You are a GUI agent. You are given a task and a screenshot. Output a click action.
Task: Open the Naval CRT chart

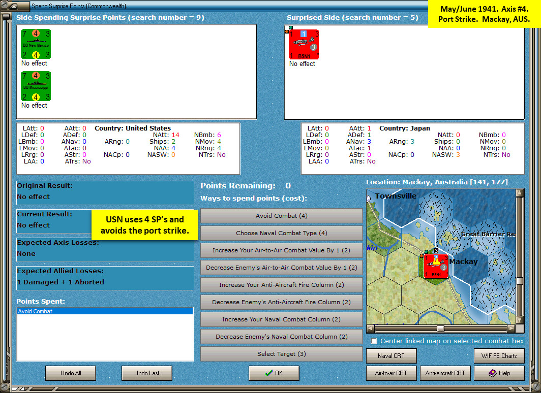[x=392, y=356]
